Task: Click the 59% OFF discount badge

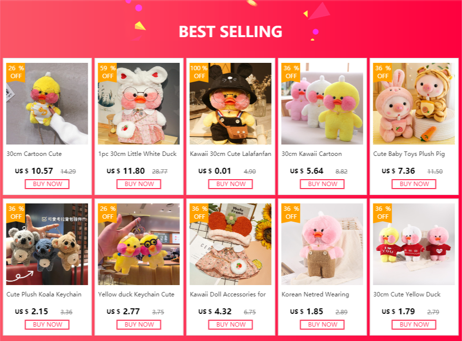Action: (x=107, y=72)
